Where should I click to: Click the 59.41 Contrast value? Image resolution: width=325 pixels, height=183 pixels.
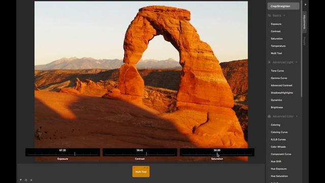[140, 150]
